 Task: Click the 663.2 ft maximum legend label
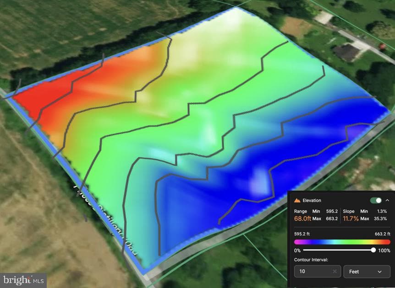[x=383, y=234]
